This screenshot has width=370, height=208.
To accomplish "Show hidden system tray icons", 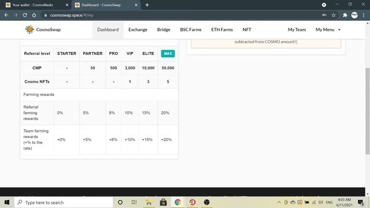I will point(279,202).
